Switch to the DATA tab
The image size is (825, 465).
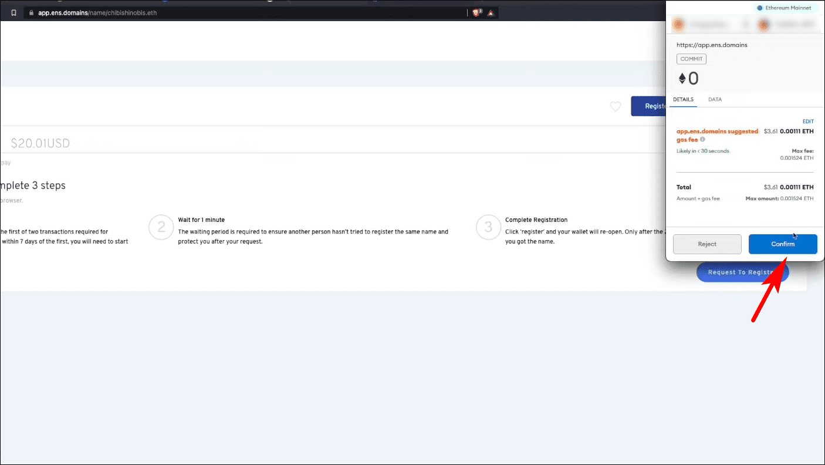tap(715, 99)
